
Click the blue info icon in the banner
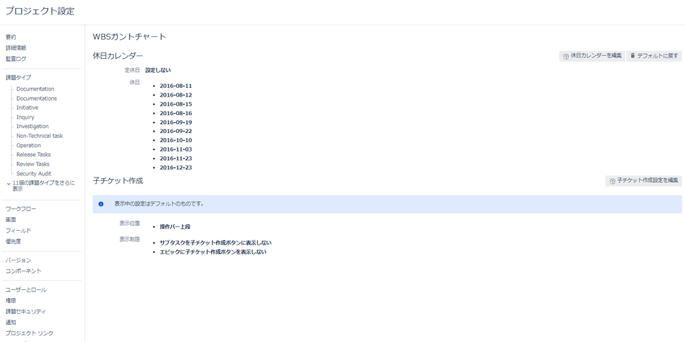pyautogui.click(x=101, y=204)
